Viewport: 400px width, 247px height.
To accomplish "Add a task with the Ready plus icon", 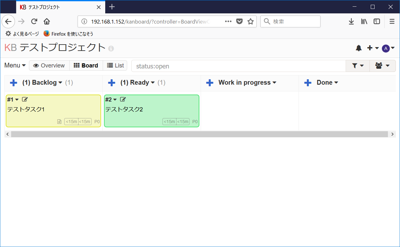I will pos(112,82).
